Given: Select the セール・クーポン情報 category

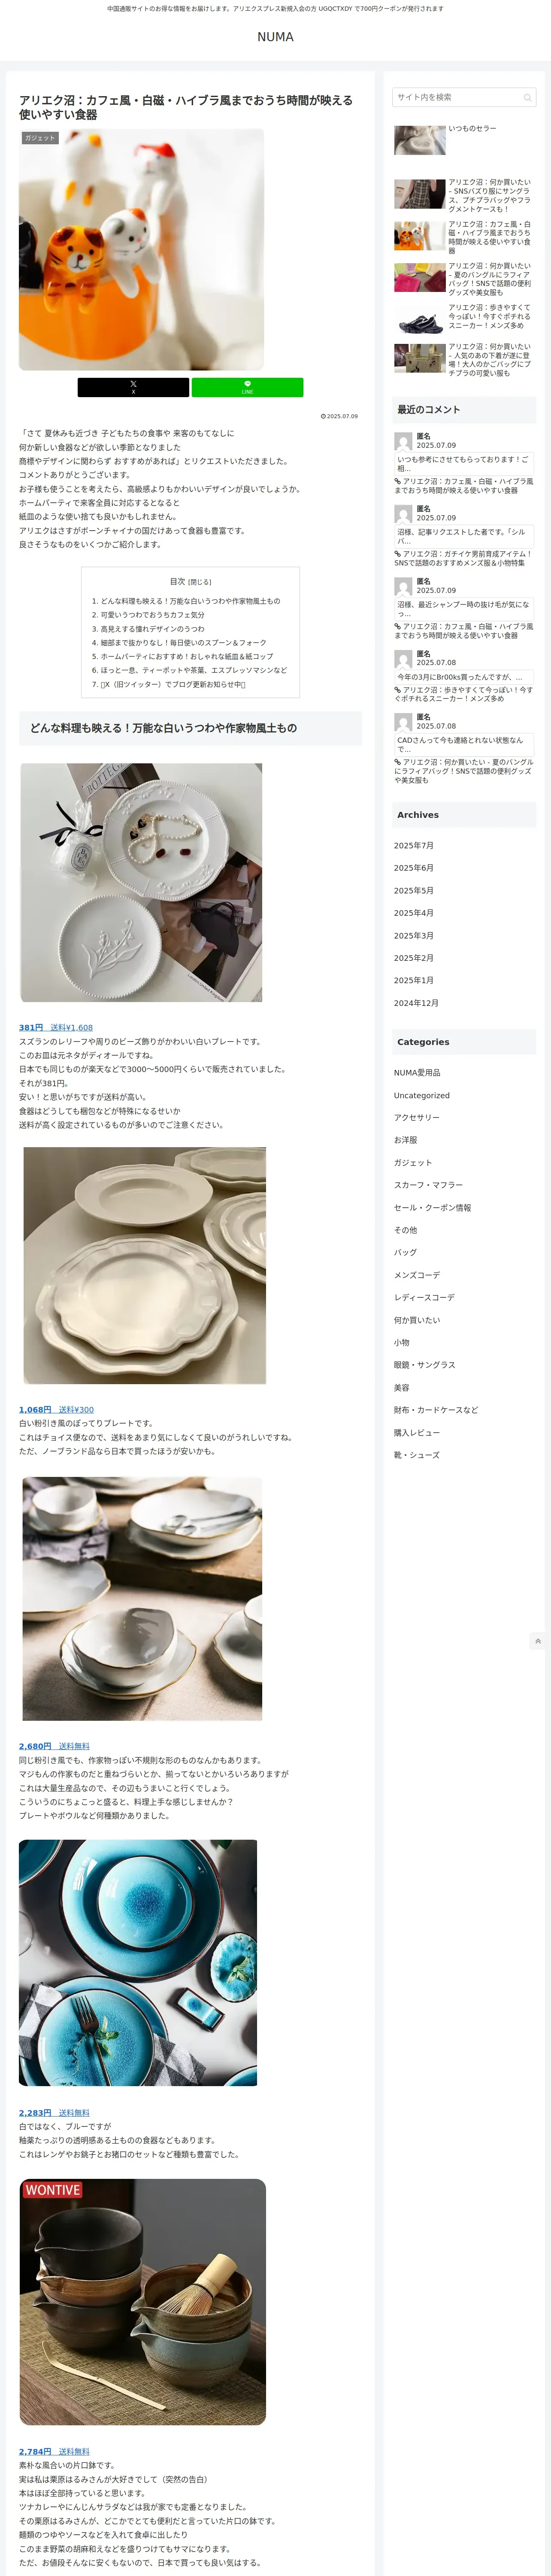Looking at the screenshot, I should (x=432, y=1208).
